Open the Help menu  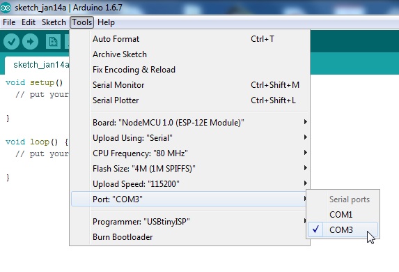pyautogui.click(x=106, y=22)
